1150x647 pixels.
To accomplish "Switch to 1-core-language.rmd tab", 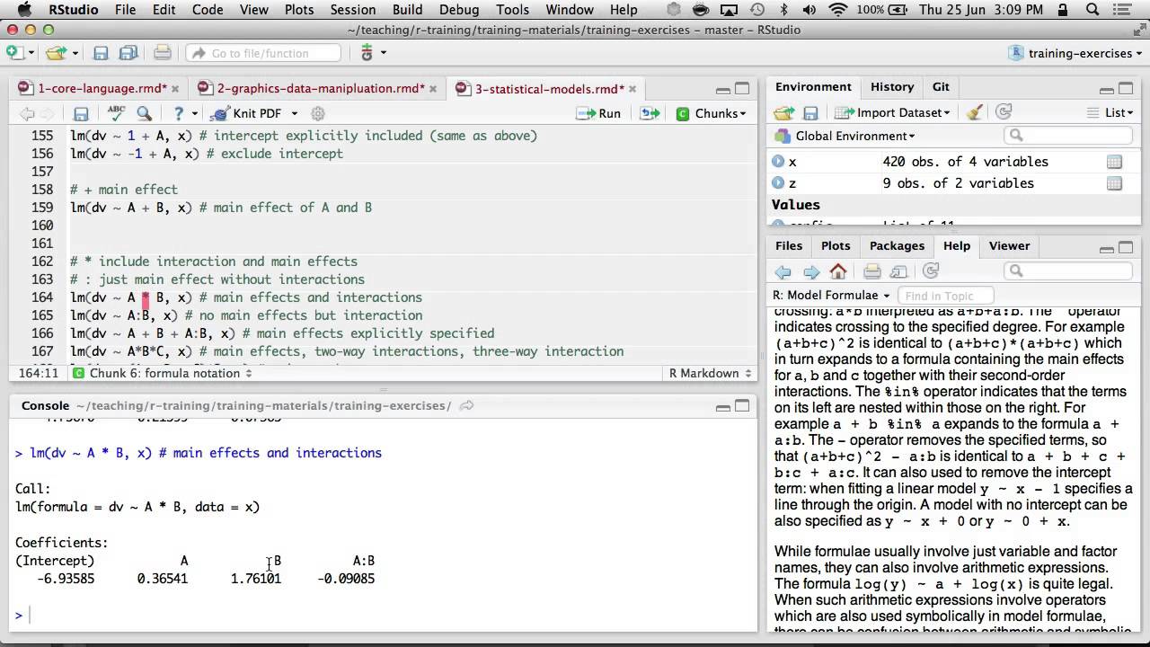I will click(102, 88).
